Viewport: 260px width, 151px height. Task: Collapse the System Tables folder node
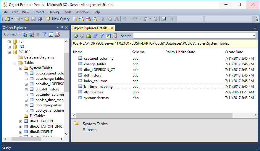[x=21, y=68]
